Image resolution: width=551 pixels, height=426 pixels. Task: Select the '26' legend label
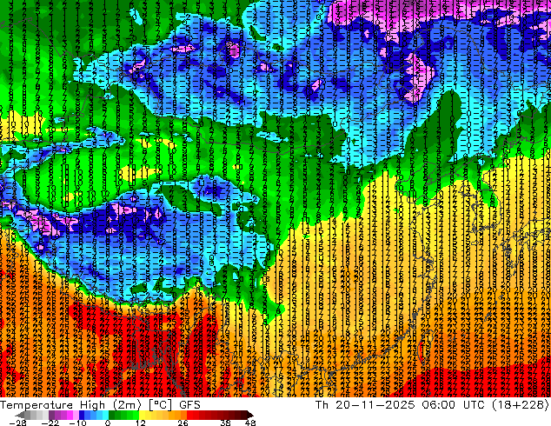tap(183, 423)
